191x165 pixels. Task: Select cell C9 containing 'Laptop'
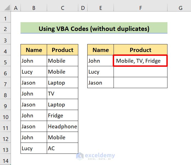pyautogui.click(x=62, y=105)
